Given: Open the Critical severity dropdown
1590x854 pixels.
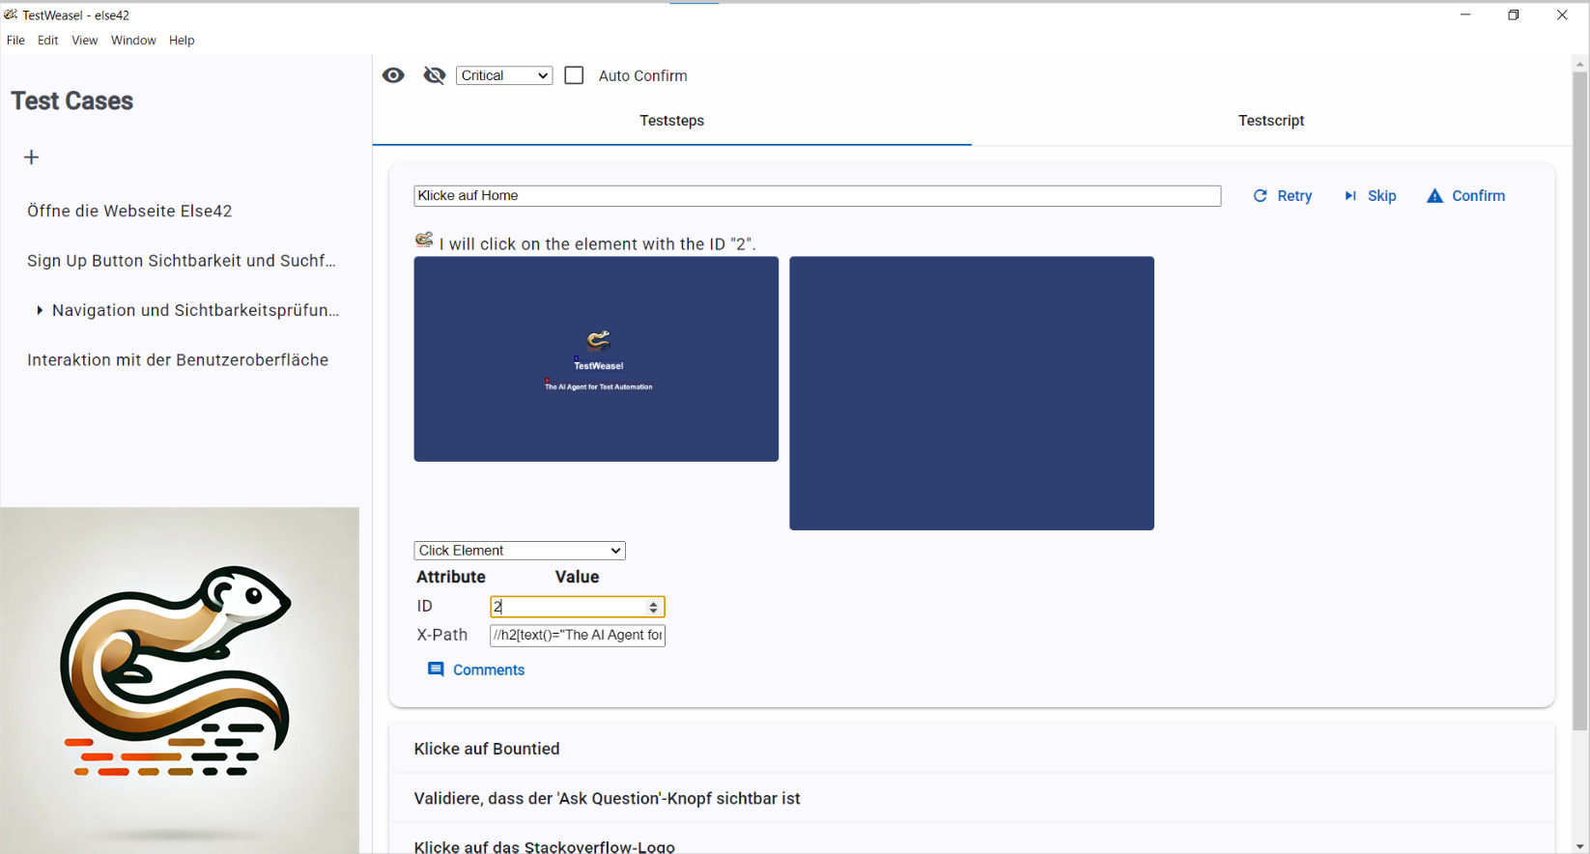Looking at the screenshot, I should (x=504, y=75).
